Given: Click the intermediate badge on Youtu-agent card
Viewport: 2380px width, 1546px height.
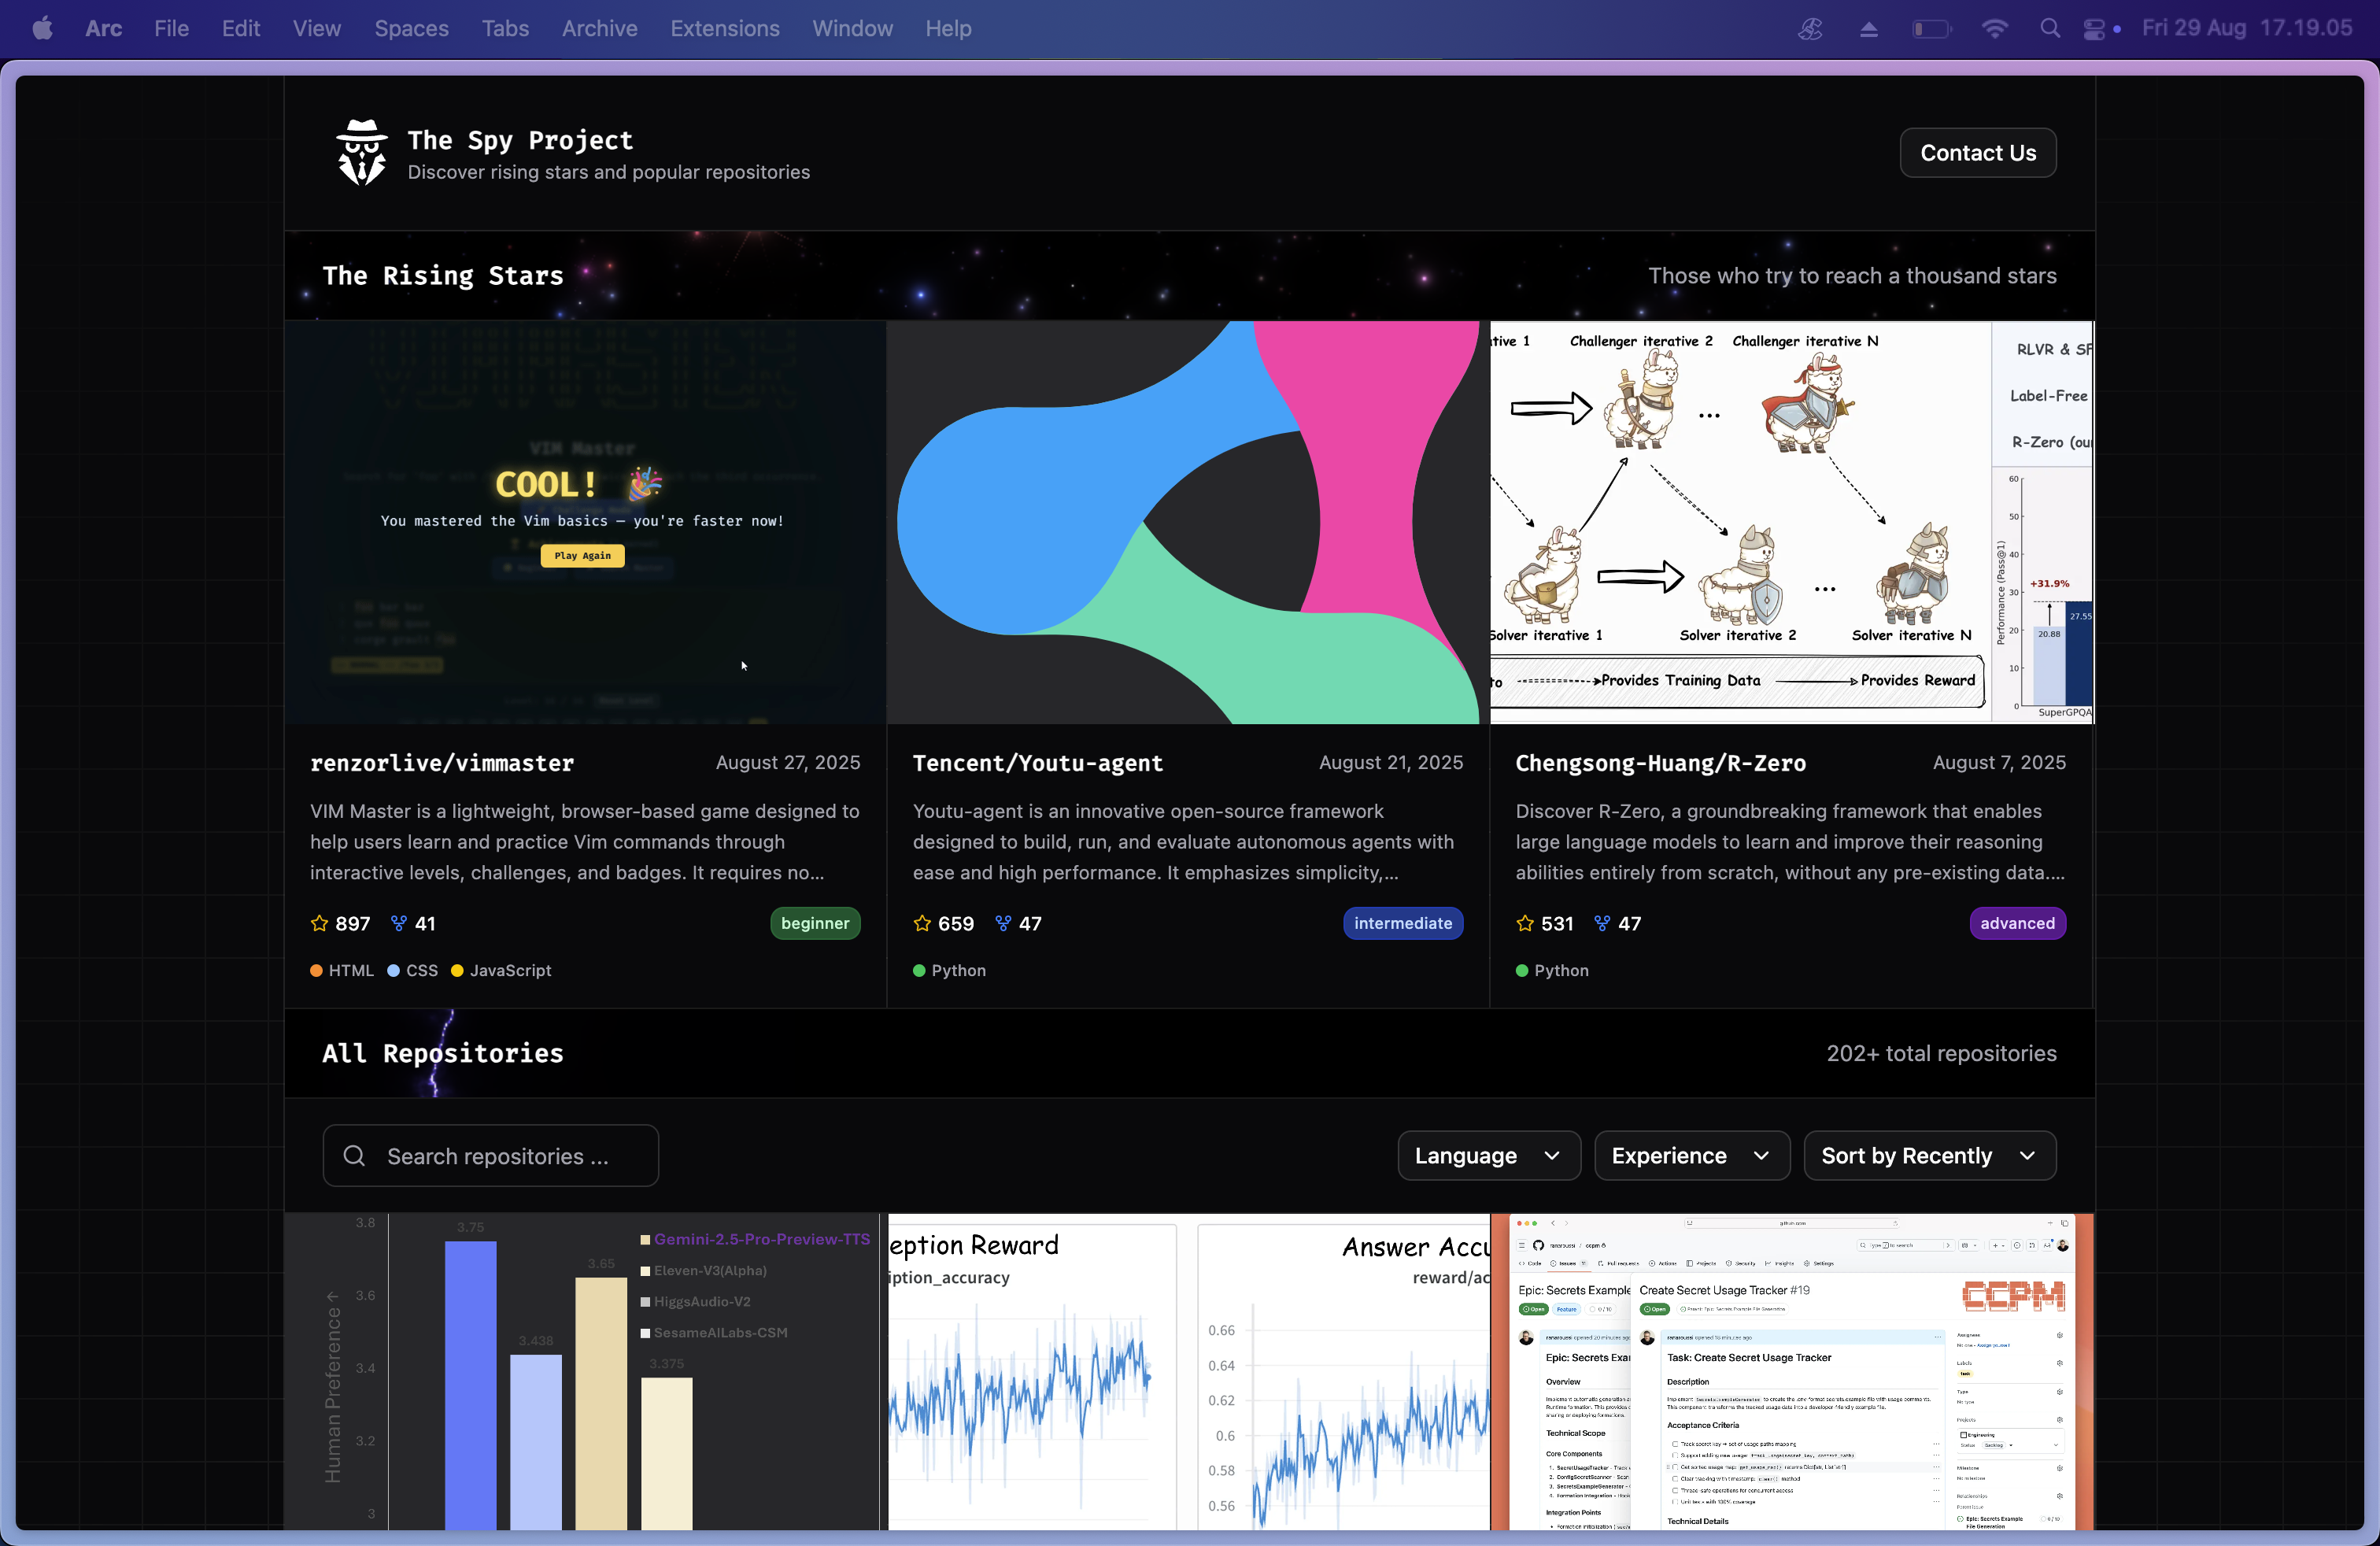Looking at the screenshot, I should coord(1403,923).
